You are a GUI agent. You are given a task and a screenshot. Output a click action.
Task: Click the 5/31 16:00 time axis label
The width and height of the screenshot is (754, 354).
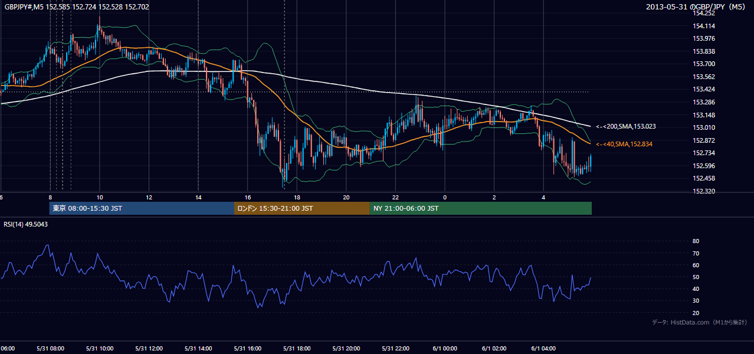pos(247,349)
